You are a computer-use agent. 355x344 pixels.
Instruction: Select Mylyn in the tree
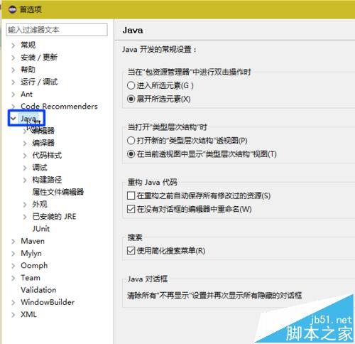point(31,253)
